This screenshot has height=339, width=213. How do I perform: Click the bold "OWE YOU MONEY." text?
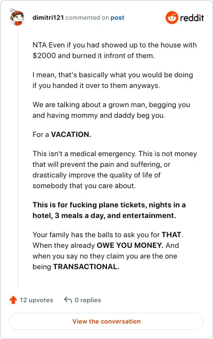(130, 245)
